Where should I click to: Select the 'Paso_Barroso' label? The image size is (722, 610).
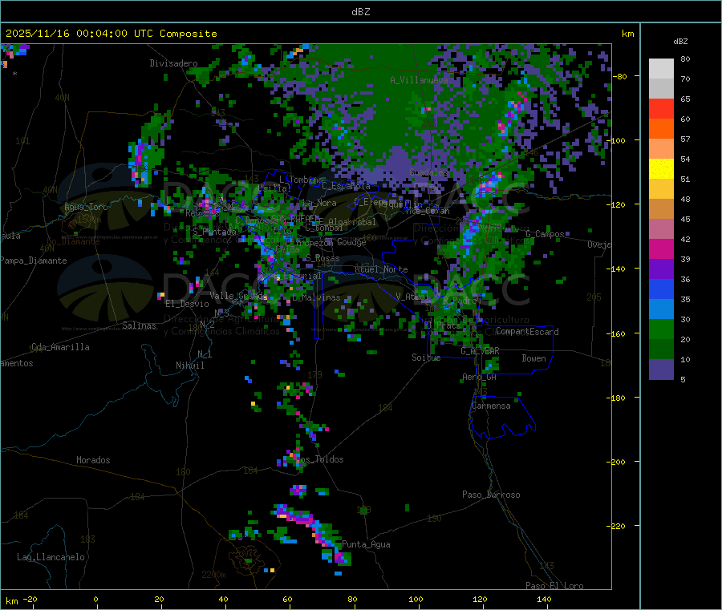(491, 495)
